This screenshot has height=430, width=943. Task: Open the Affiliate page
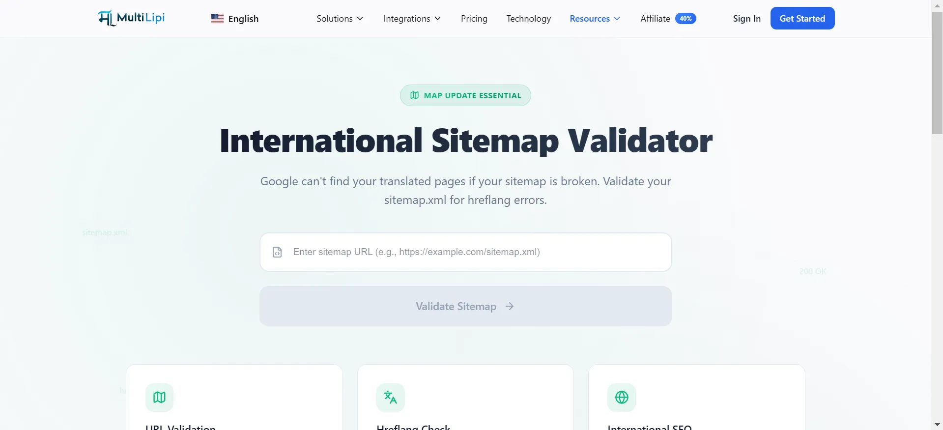(655, 19)
